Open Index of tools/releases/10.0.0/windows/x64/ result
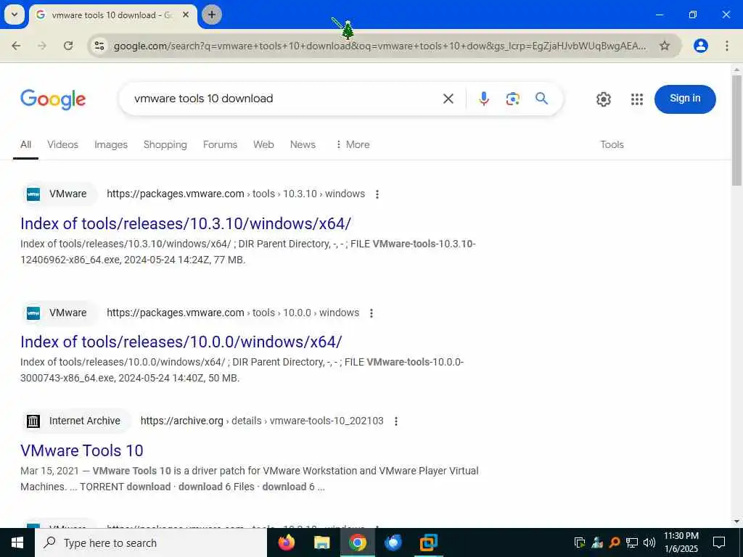This screenshot has width=743, height=557. point(181,342)
